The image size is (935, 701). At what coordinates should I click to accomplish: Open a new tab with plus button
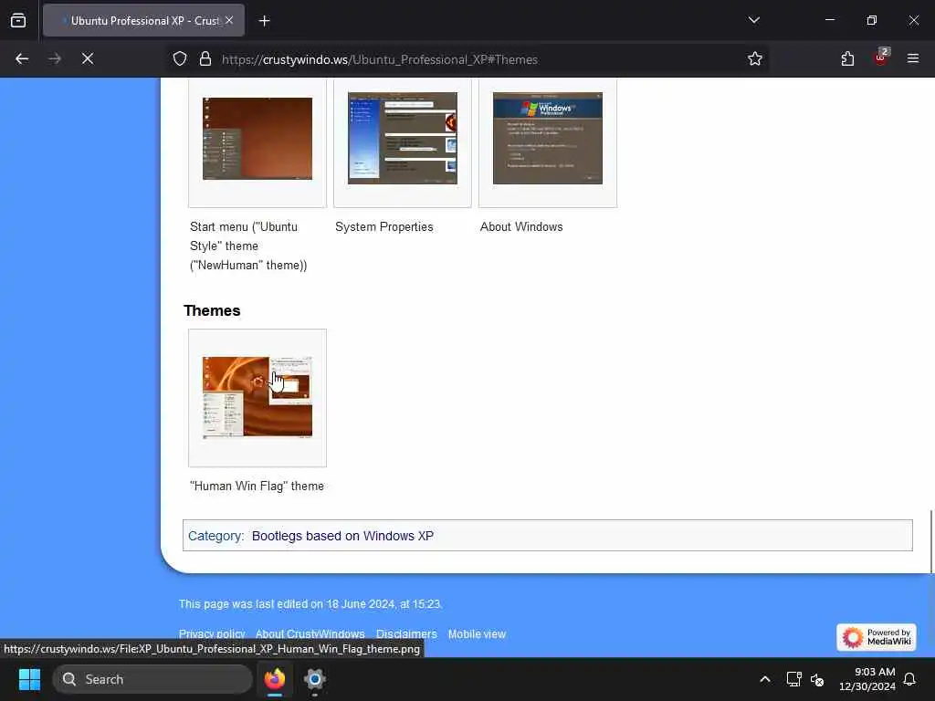pyautogui.click(x=264, y=21)
